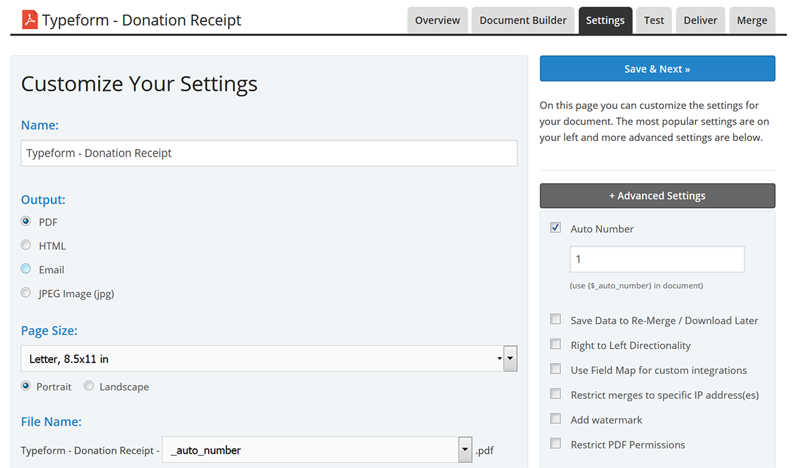Expand the file name _auto_number dropdown
This screenshot has width=792, height=468.
pyautogui.click(x=466, y=450)
